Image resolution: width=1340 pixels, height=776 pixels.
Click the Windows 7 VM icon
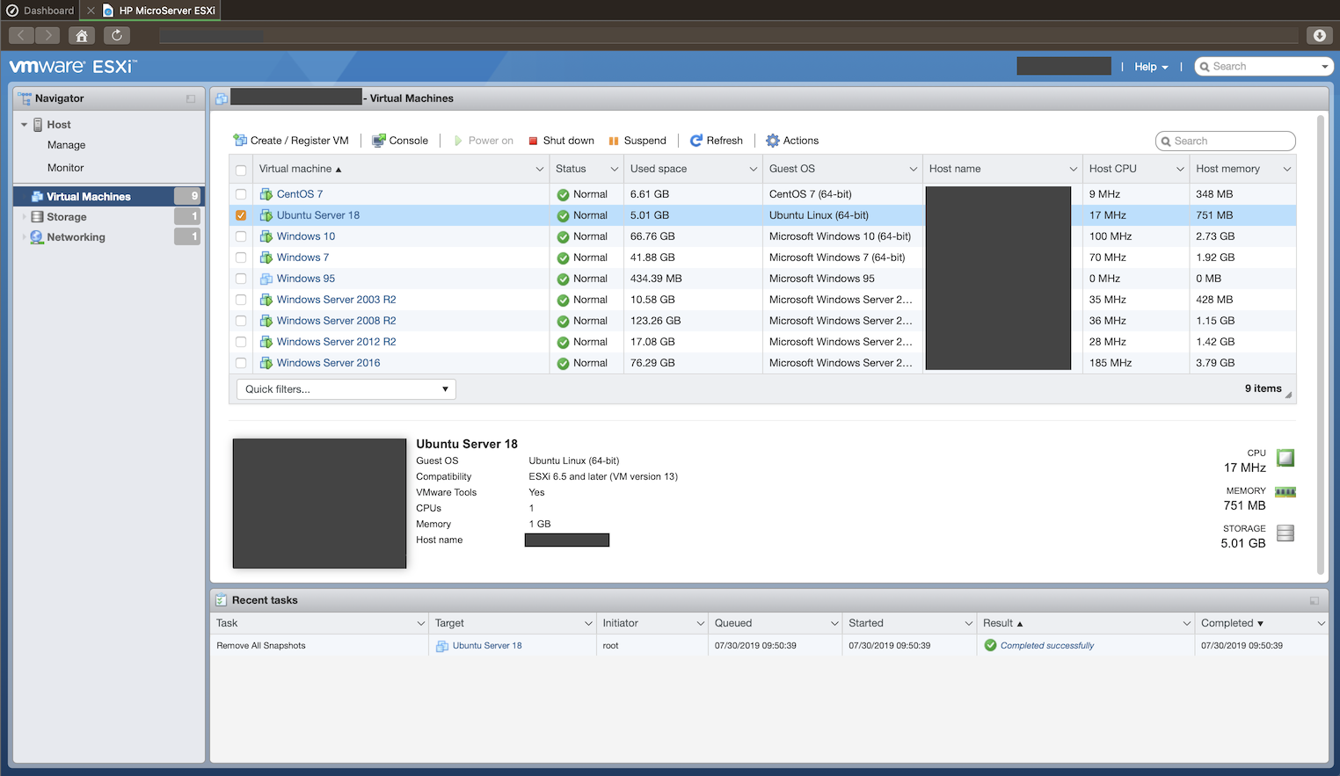266,257
